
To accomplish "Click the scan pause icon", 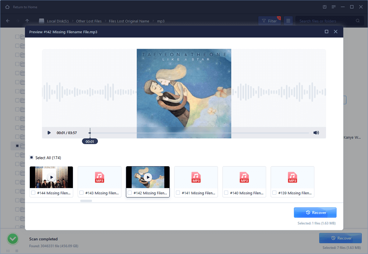I will click(x=8, y=251).
